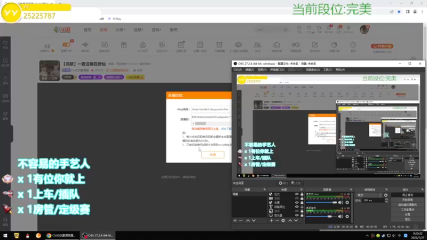Click the gift box icon in streamer toolbar

click(124, 45)
